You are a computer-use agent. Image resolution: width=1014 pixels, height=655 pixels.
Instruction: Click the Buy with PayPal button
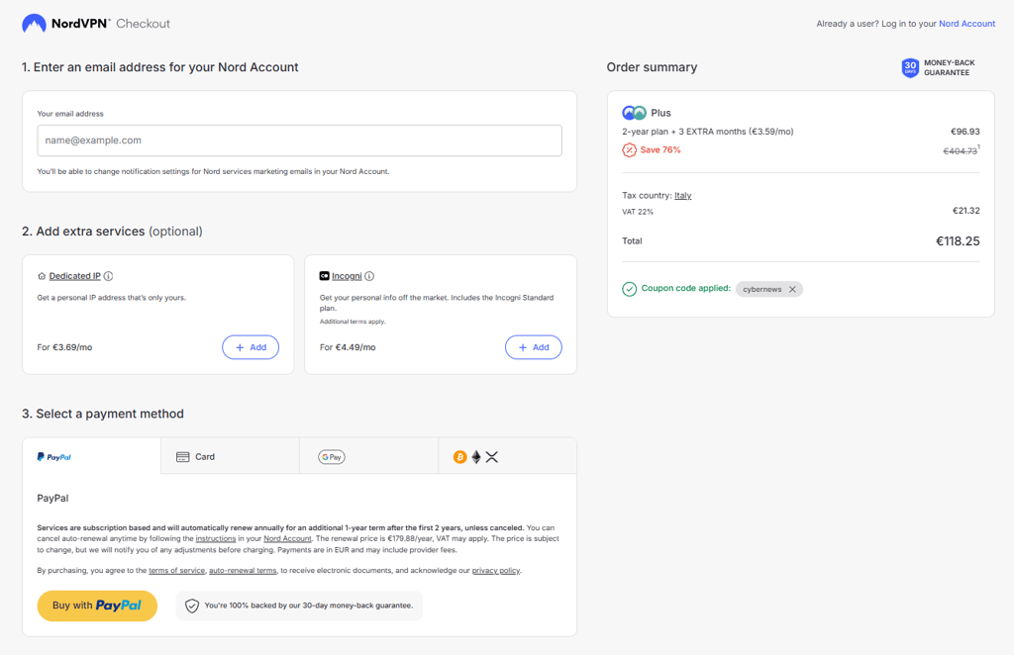(97, 606)
